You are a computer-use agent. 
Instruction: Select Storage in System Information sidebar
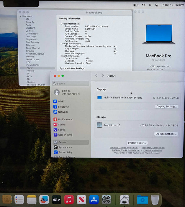click(31, 82)
